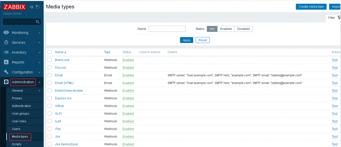Check the box for Email (HTML)
The height and width of the screenshot is (147, 341).
(50, 83)
